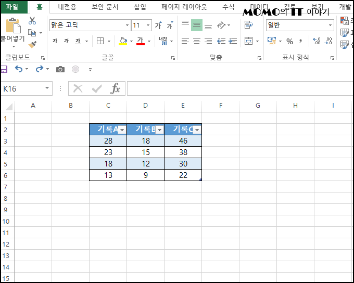The height and width of the screenshot is (283, 354).
Task: Switch to the 페이지 레이아웃 tab
Action: 184,7
